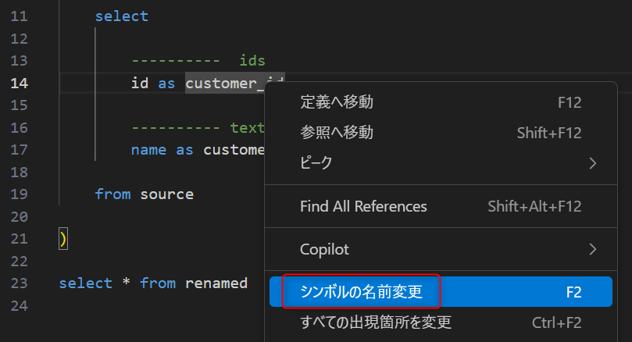Click the name keyword on line 17

(148, 150)
